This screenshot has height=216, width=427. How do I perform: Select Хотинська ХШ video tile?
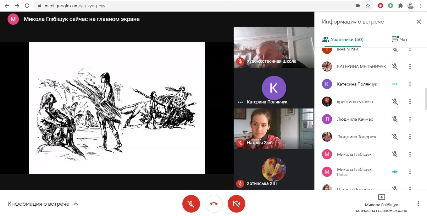coord(274,170)
